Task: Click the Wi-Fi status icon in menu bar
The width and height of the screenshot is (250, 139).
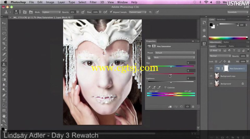Action: 206,2
